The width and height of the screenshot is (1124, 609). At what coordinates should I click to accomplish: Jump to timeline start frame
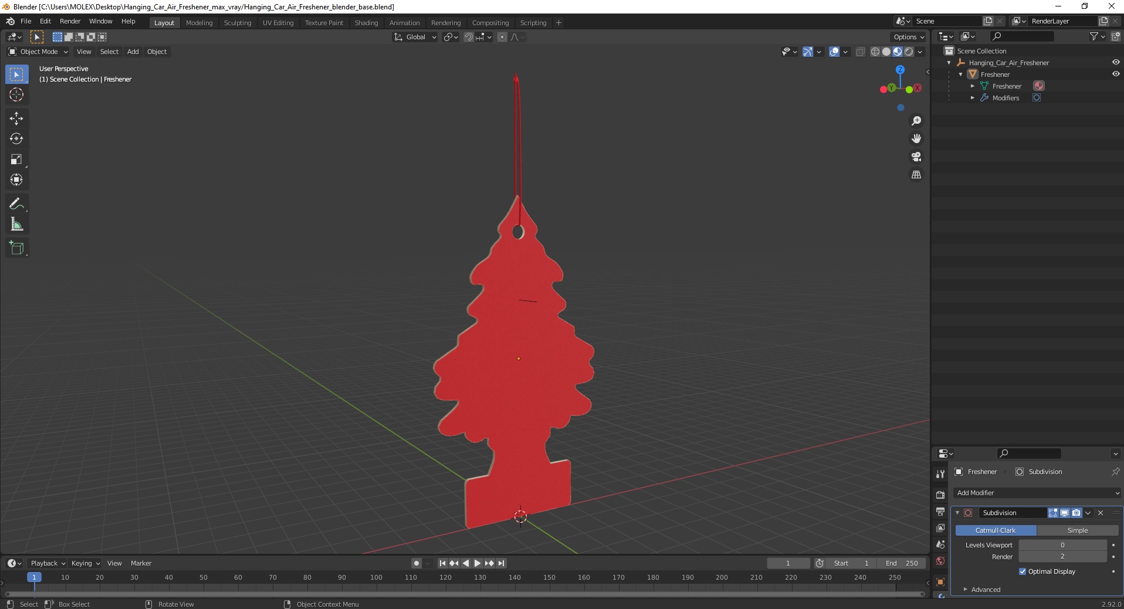(443, 563)
